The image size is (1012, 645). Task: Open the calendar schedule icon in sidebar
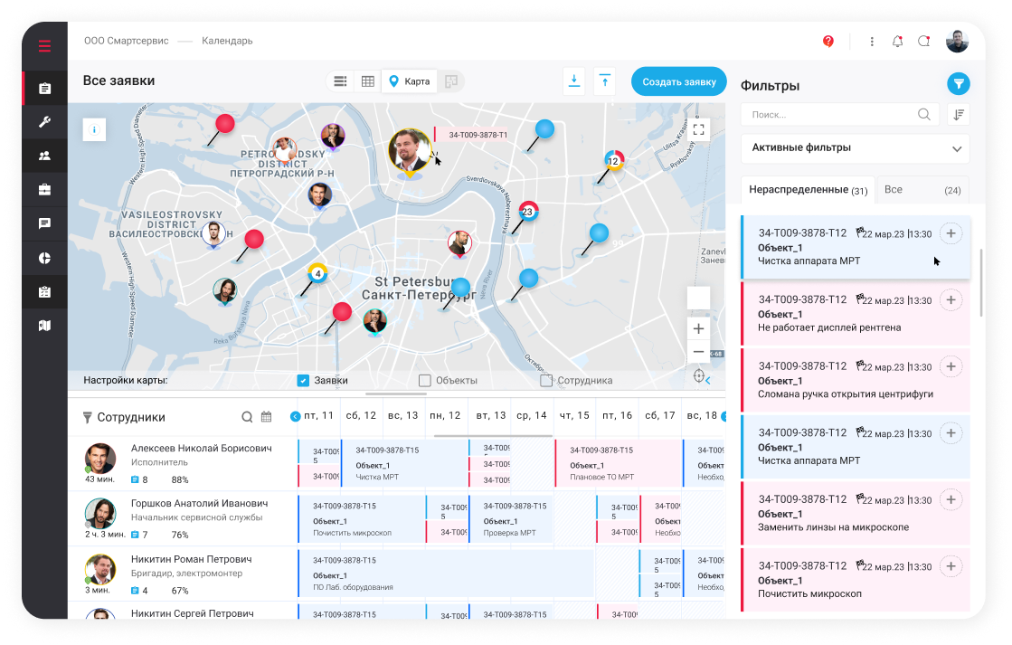[x=44, y=292]
